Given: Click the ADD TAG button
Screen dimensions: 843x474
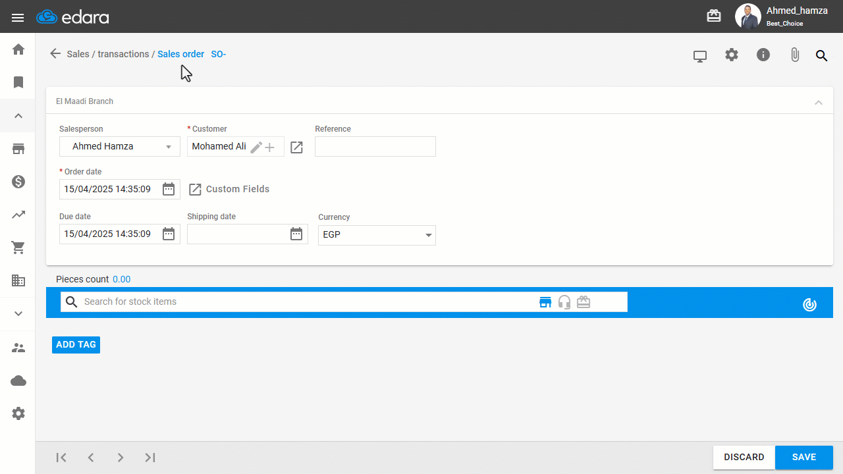Looking at the screenshot, I should coord(76,344).
